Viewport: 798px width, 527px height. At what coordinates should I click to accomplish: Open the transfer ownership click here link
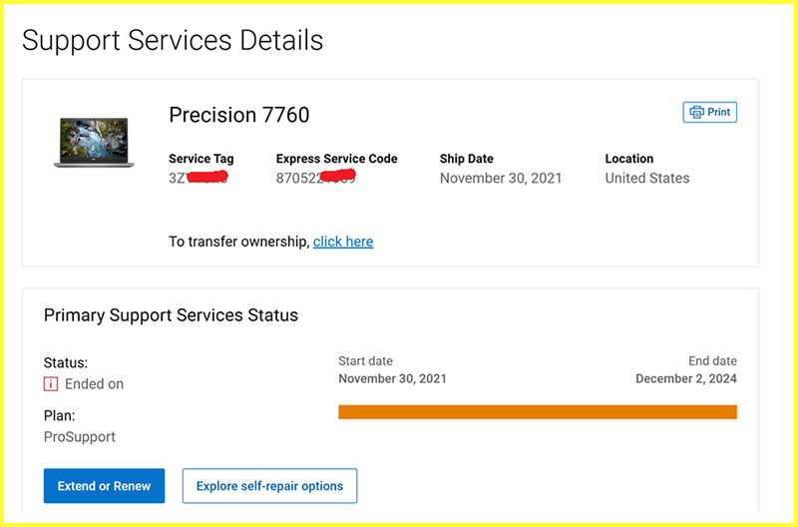(343, 242)
